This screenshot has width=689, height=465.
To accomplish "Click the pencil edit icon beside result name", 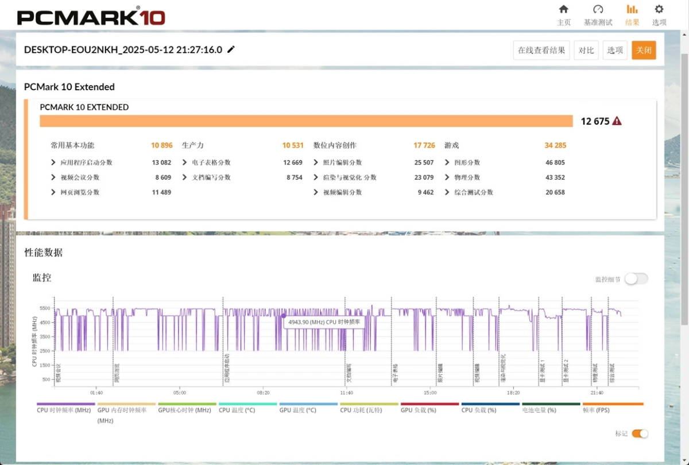I will tap(231, 49).
